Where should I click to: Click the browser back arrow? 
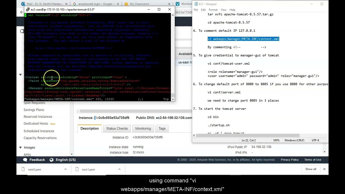pos(22,12)
